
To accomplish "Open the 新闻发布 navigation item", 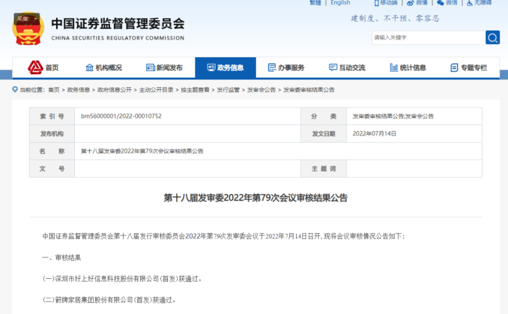I will pyautogui.click(x=165, y=68).
